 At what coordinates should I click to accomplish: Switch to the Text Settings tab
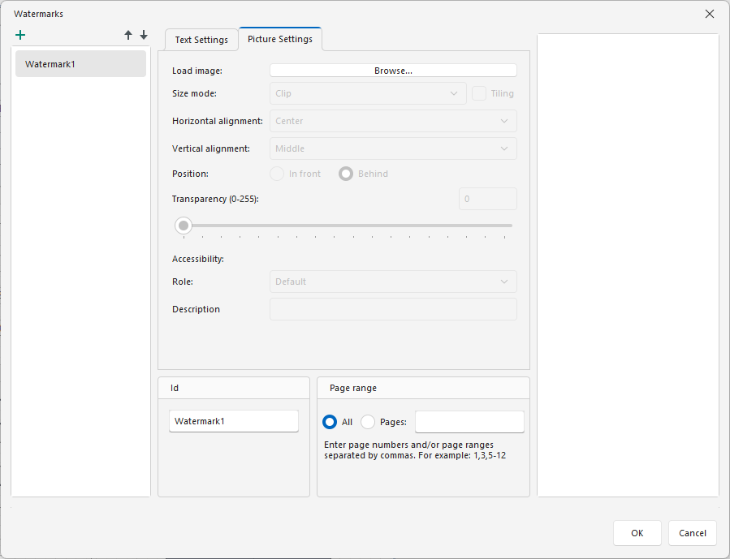point(201,38)
